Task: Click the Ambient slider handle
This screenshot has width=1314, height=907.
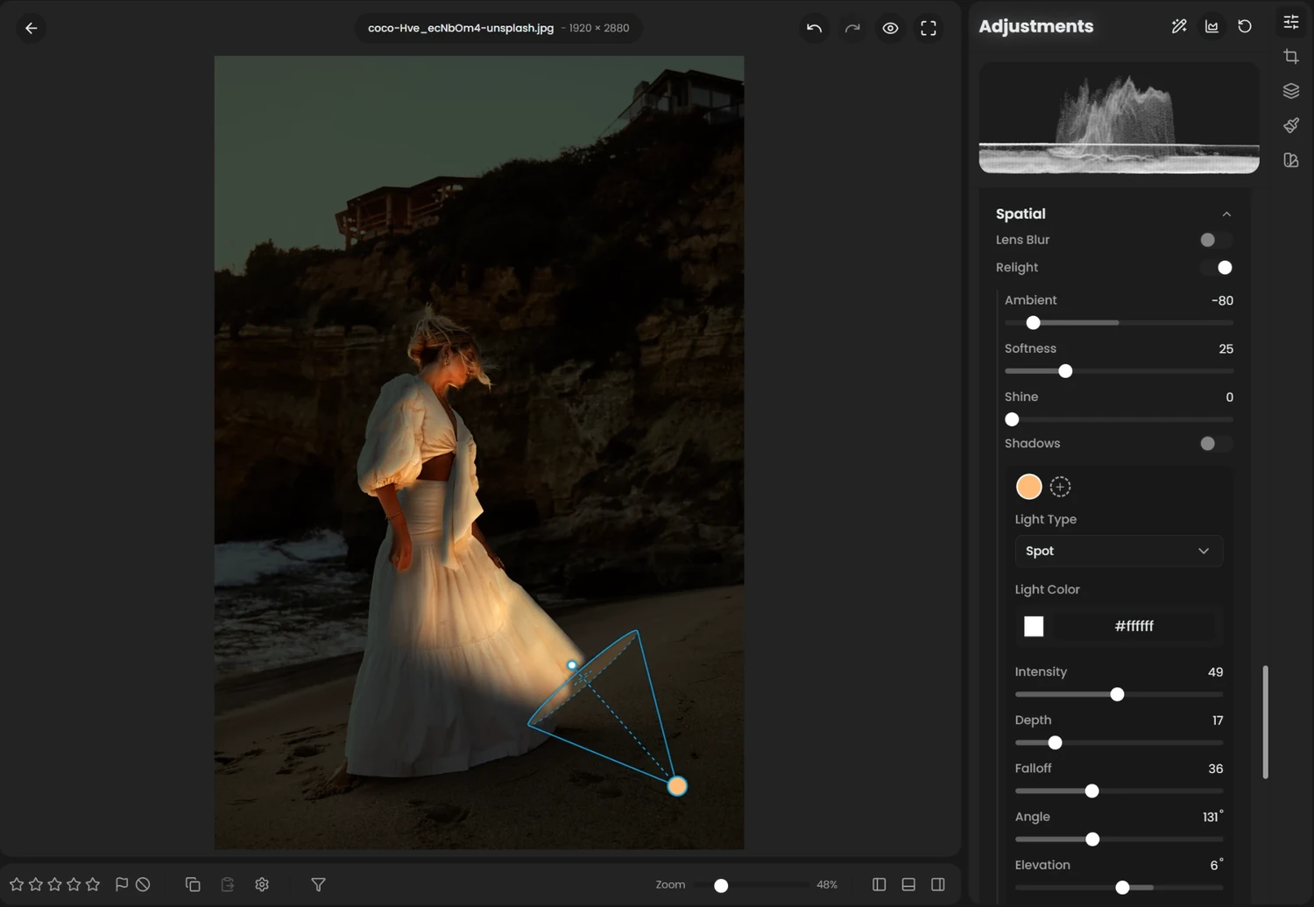Action: [x=1034, y=323]
